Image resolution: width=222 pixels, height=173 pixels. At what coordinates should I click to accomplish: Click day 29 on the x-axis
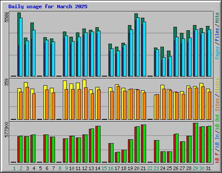[195, 168]
